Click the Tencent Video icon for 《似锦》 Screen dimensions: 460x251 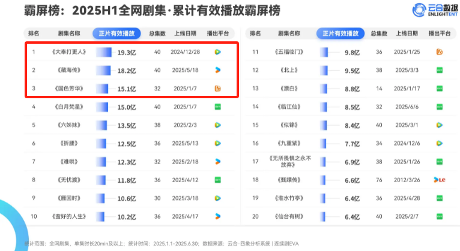[440, 125]
